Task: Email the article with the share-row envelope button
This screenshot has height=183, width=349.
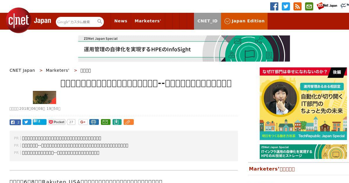Action: [106, 122]
